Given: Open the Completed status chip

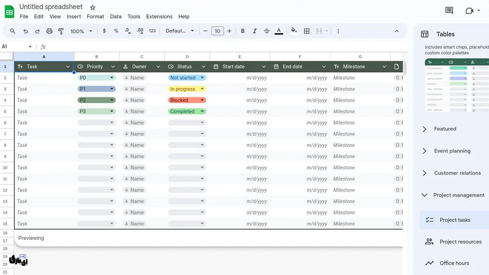Looking at the screenshot, I should [x=187, y=112].
